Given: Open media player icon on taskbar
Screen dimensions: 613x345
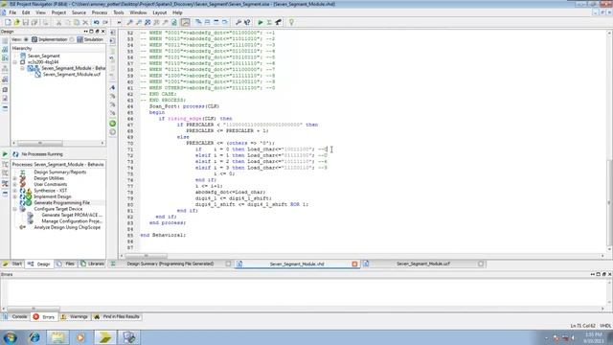Looking at the screenshot, I should [80, 337].
